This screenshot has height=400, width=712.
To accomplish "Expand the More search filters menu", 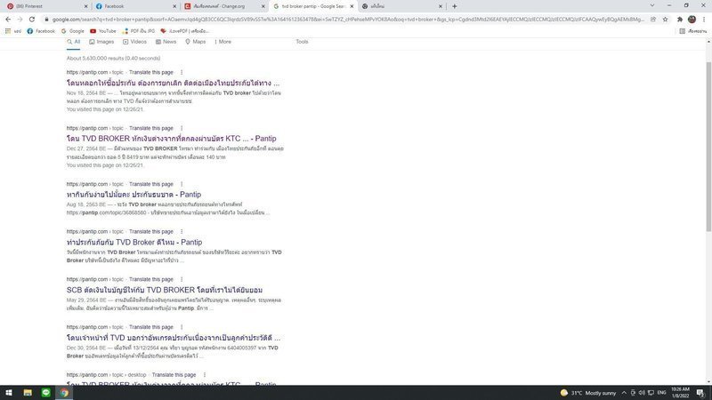I will click(x=222, y=42).
